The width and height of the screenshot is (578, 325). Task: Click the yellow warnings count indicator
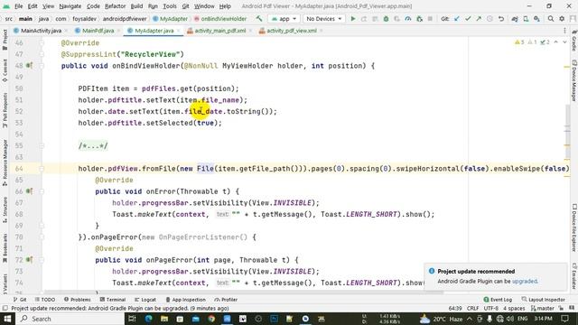coord(519,42)
